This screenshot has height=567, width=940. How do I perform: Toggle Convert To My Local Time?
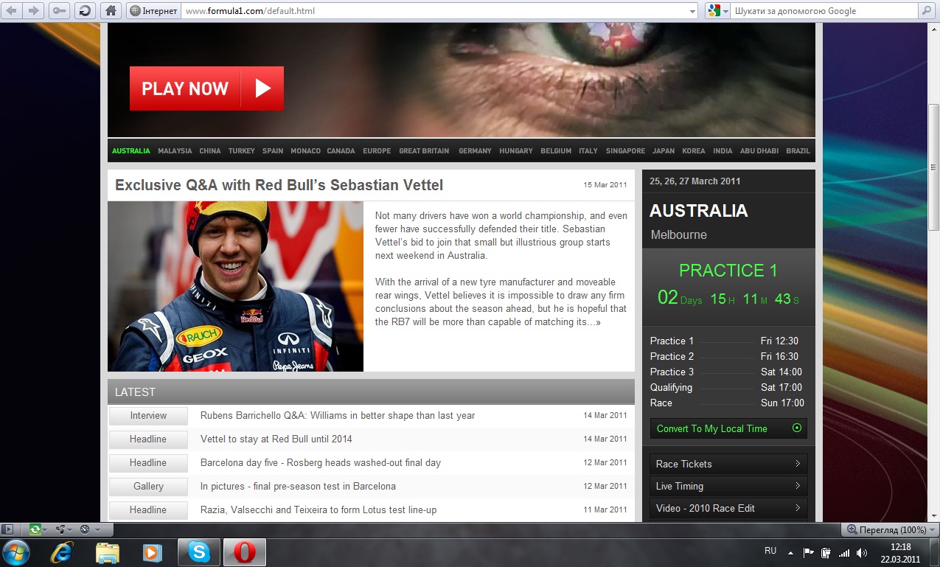(728, 428)
